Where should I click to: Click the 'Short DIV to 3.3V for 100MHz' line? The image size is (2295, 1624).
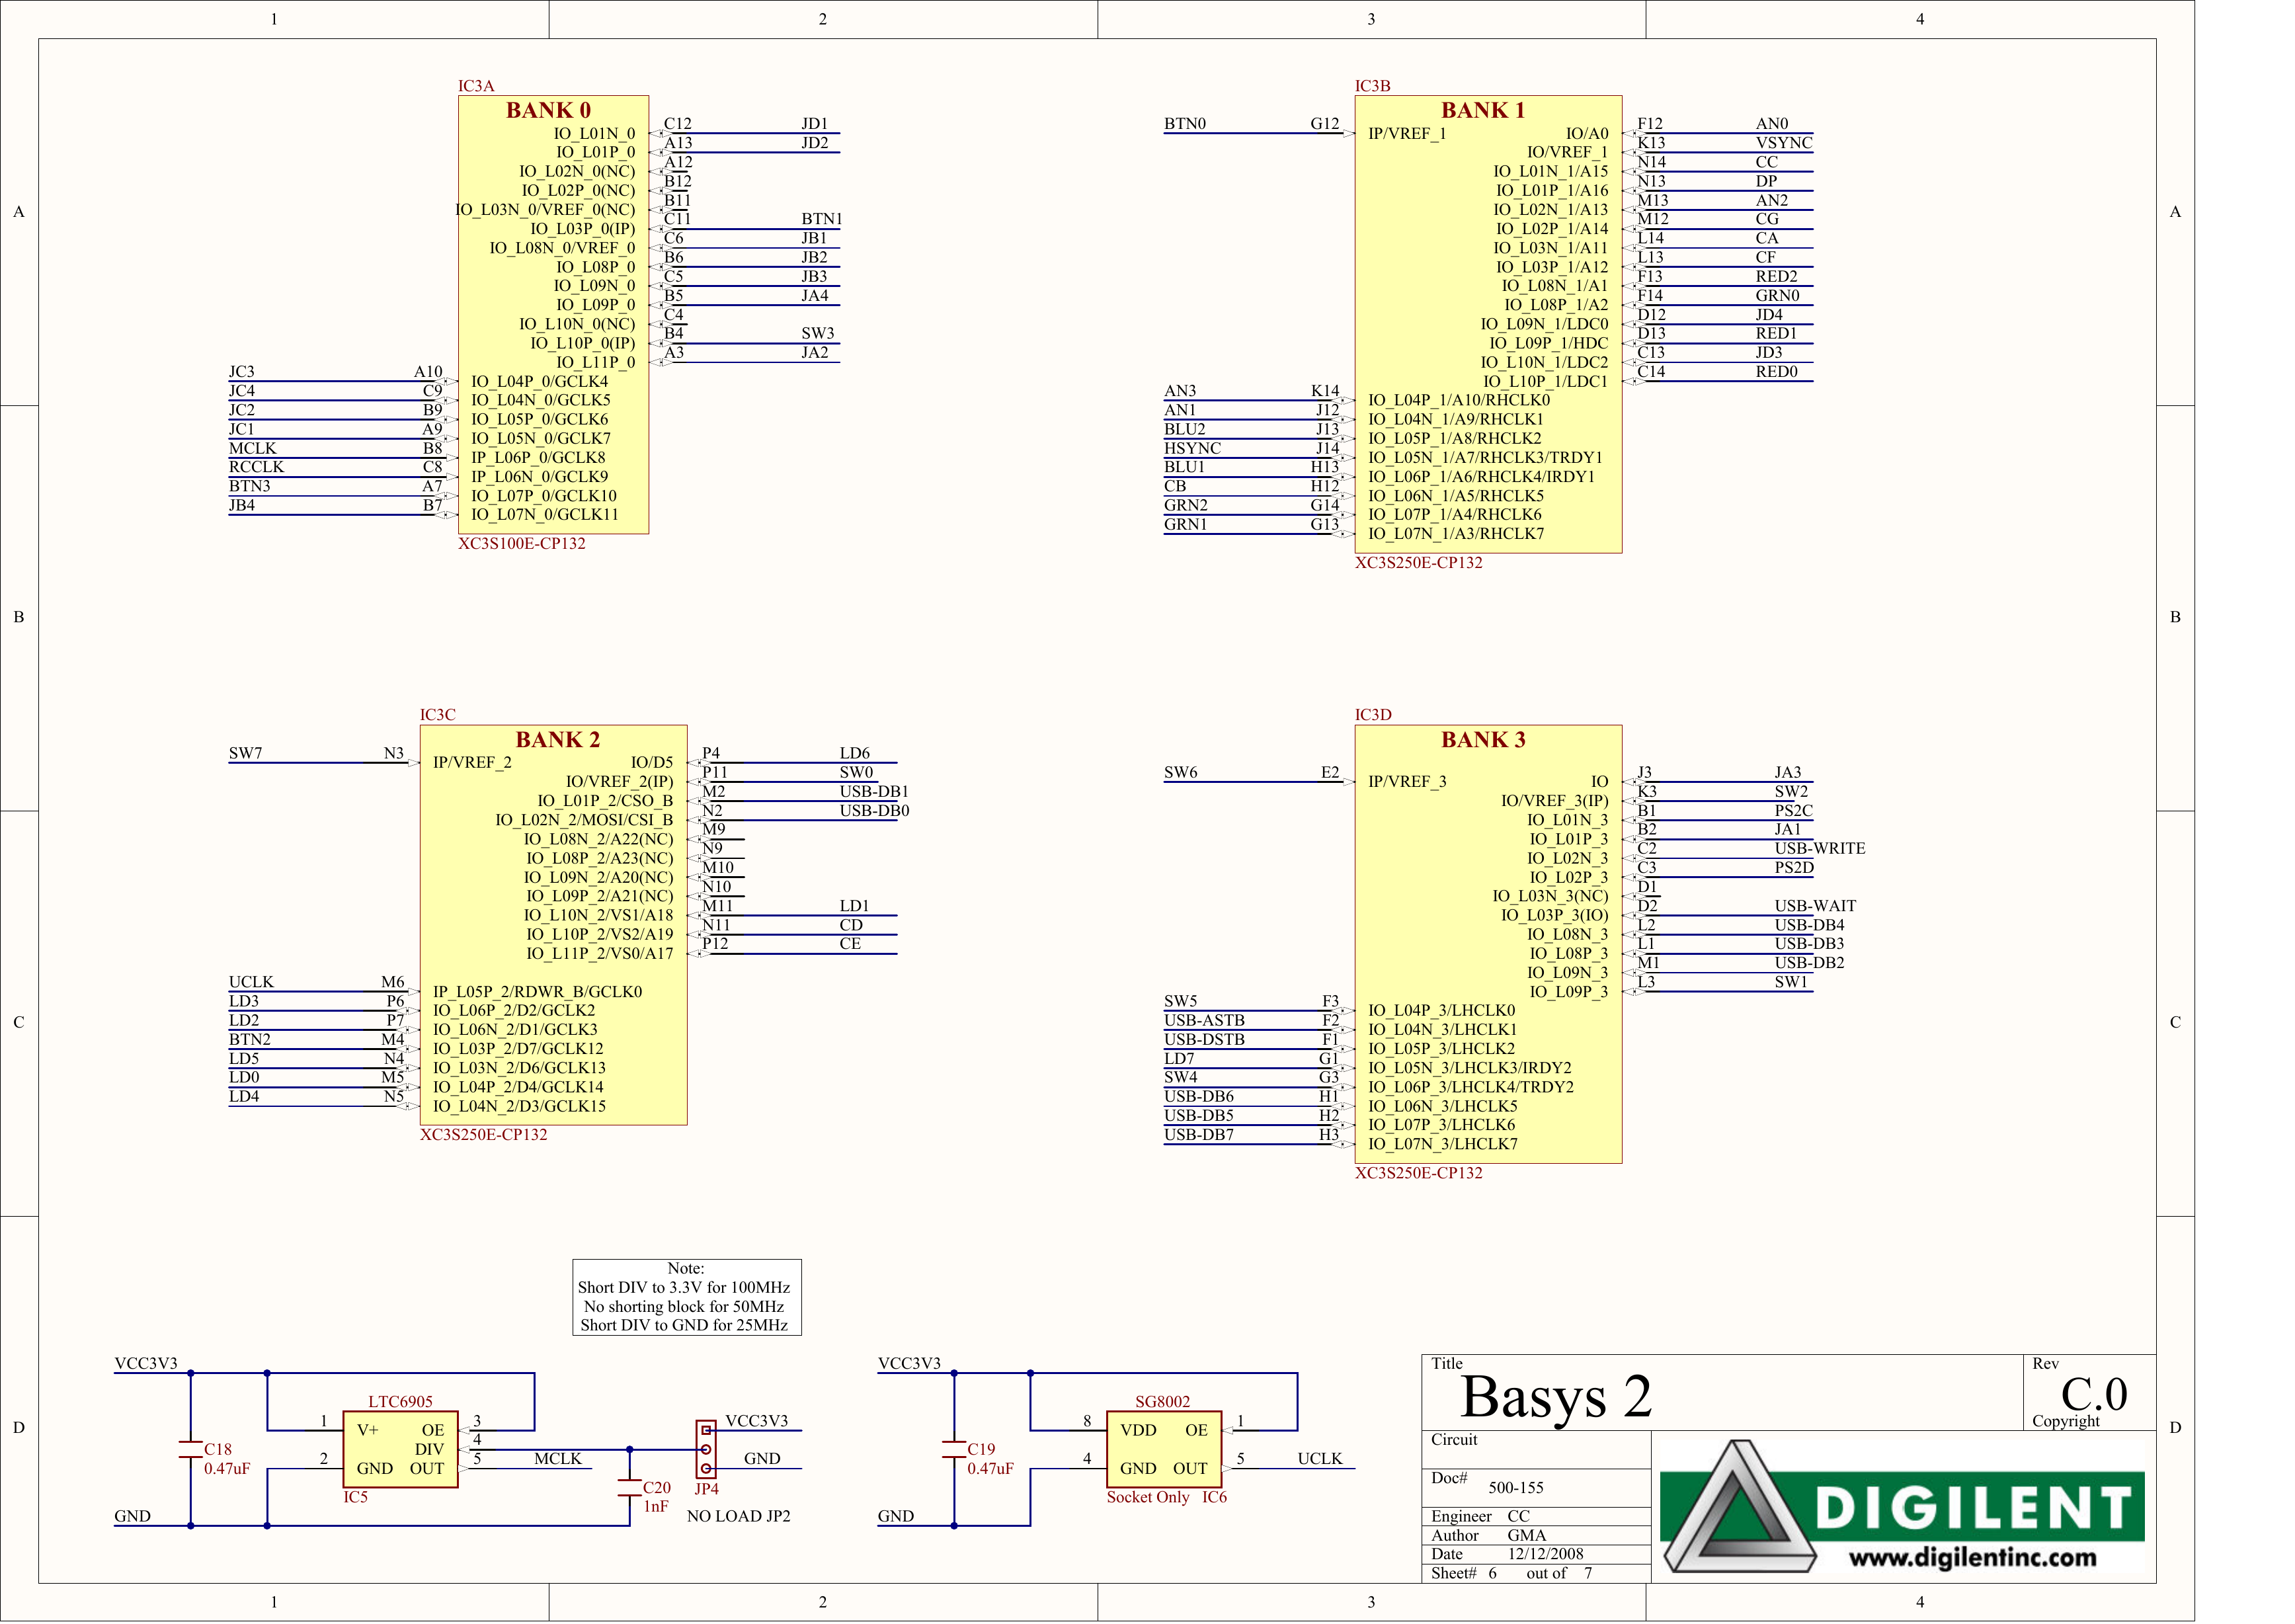(x=684, y=1287)
